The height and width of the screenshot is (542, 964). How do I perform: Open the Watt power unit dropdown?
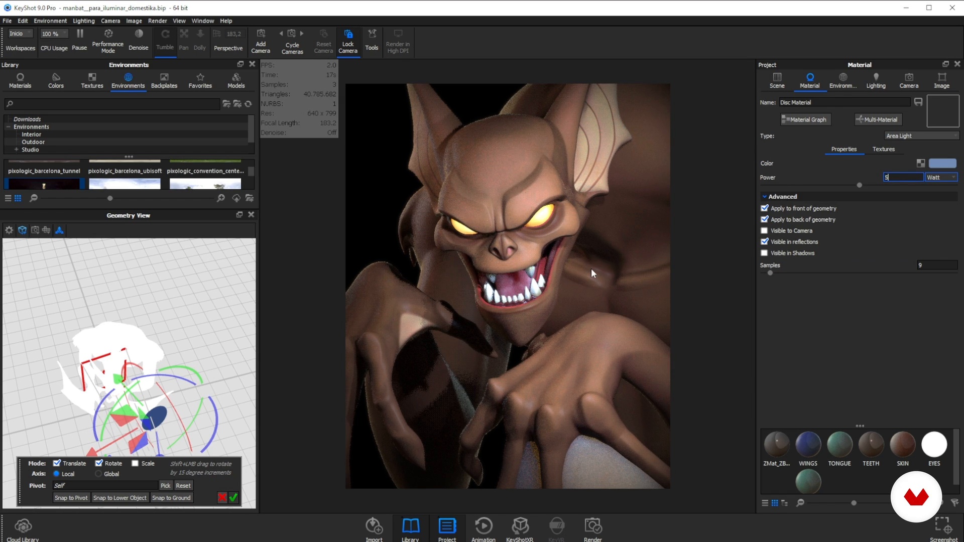pyautogui.click(x=941, y=177)
